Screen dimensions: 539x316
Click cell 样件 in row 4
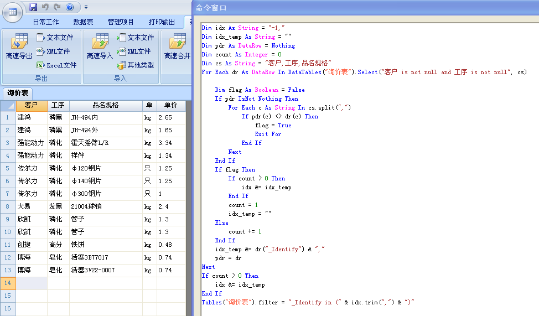106,156
